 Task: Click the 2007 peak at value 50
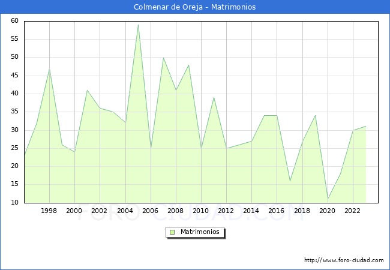coord(163,58)
